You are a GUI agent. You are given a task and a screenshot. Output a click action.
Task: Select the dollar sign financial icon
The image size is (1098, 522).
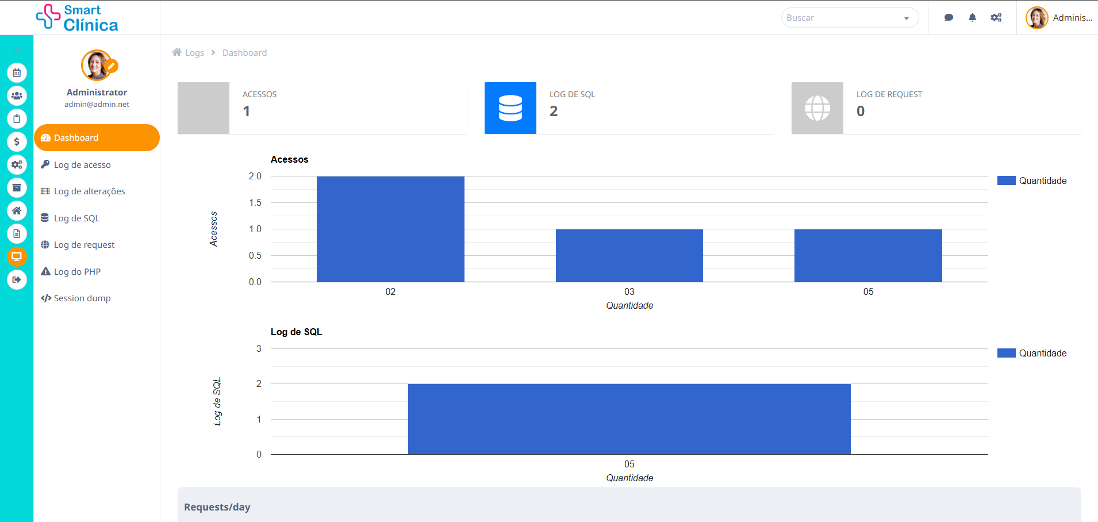tap(17, 142)
